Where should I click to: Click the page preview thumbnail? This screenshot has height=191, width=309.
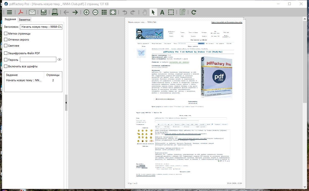185,103
